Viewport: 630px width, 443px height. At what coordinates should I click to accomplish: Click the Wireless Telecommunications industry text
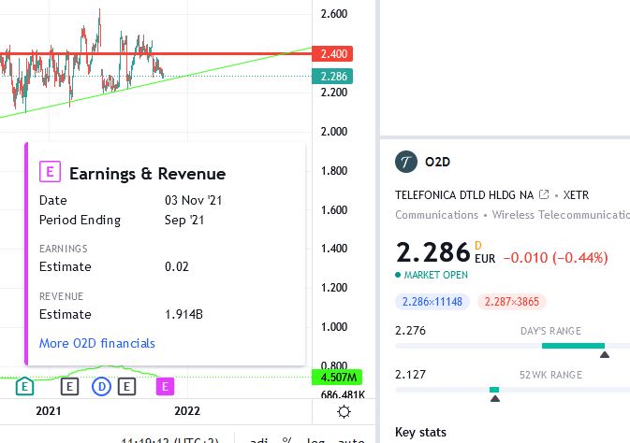tap(561, 215)
